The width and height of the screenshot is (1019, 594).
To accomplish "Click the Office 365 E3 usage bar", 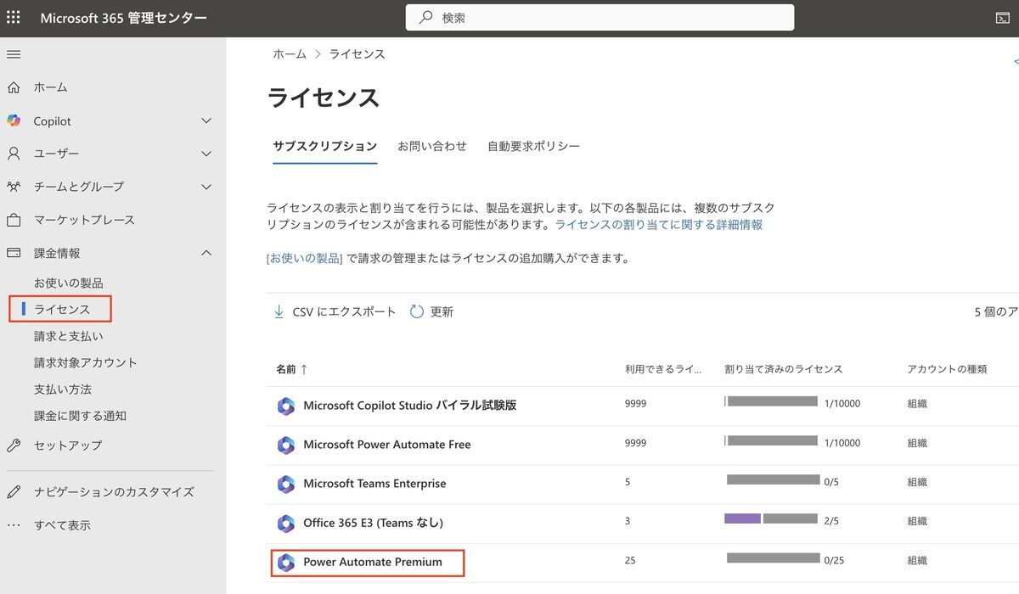I will click(x=770, y=519).
